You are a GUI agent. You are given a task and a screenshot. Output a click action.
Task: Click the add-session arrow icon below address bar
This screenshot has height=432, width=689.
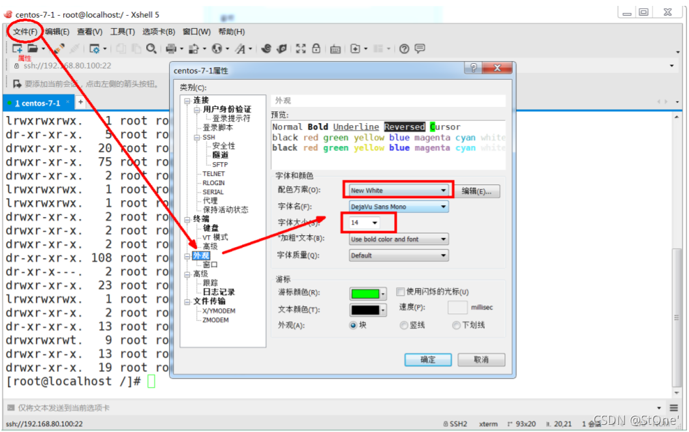[x=17, y=83]
